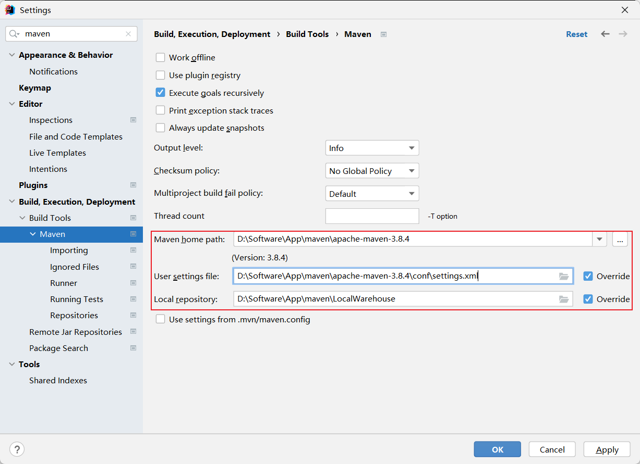Uncheck Execute goals recursively

(161, 93)
